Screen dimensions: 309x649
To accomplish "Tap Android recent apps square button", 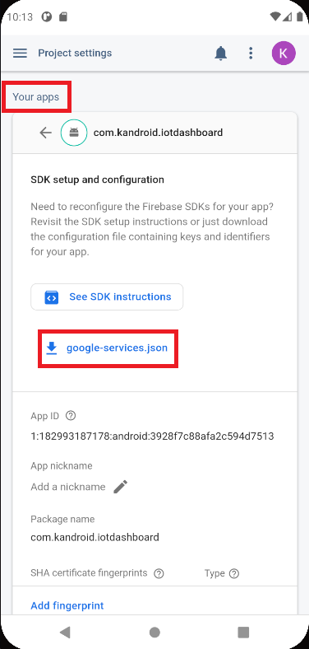I will click(x=243, y=632).
